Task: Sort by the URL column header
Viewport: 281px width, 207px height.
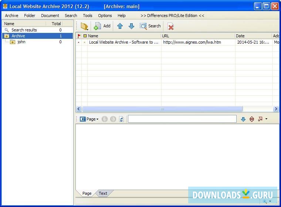Action: point(198,36)
